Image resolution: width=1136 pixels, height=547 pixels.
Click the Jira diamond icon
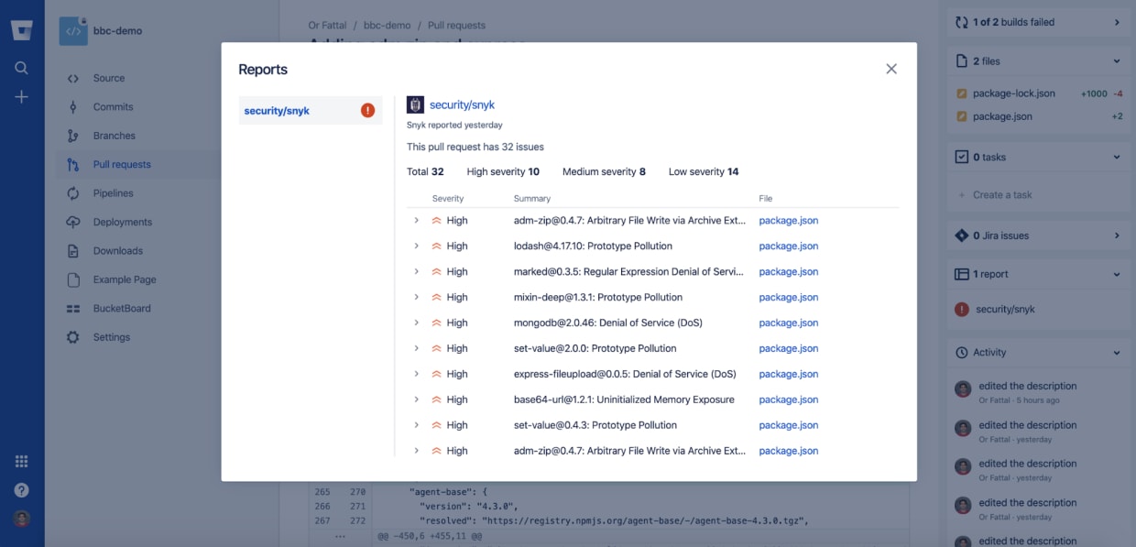point(962,235)
